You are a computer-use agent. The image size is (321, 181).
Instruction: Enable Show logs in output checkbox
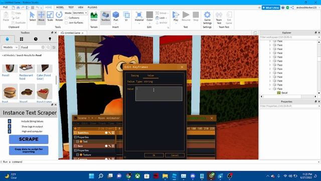coord(10,126)
